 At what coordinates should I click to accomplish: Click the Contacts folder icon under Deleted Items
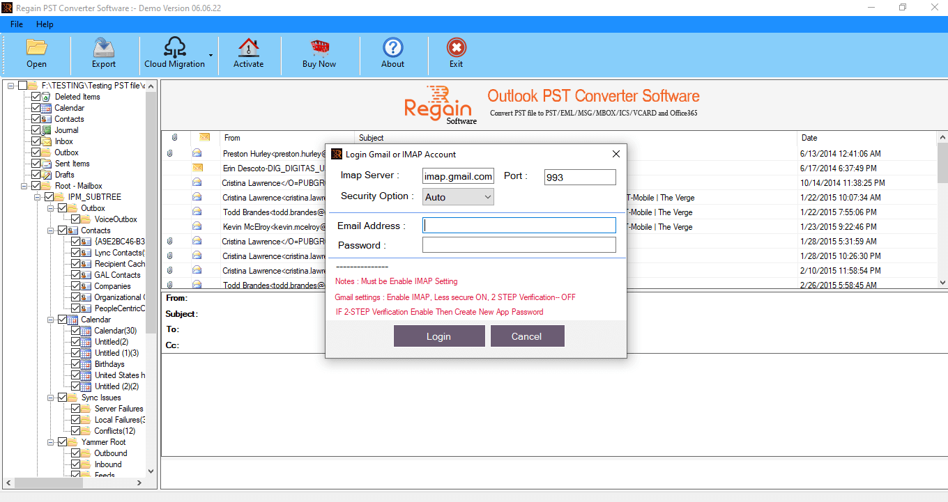[x=47, y=119]
